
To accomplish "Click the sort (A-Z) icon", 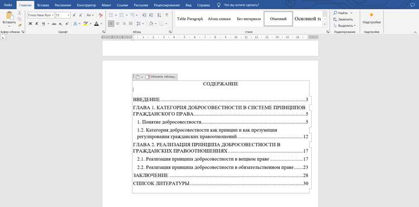I will pyautogui.click(x=160, y=15).
